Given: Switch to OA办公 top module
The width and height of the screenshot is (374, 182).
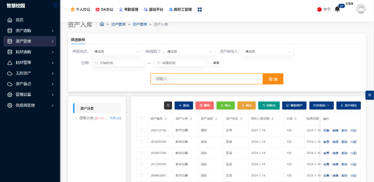Looking at the screenshot, I should (104, 9).
